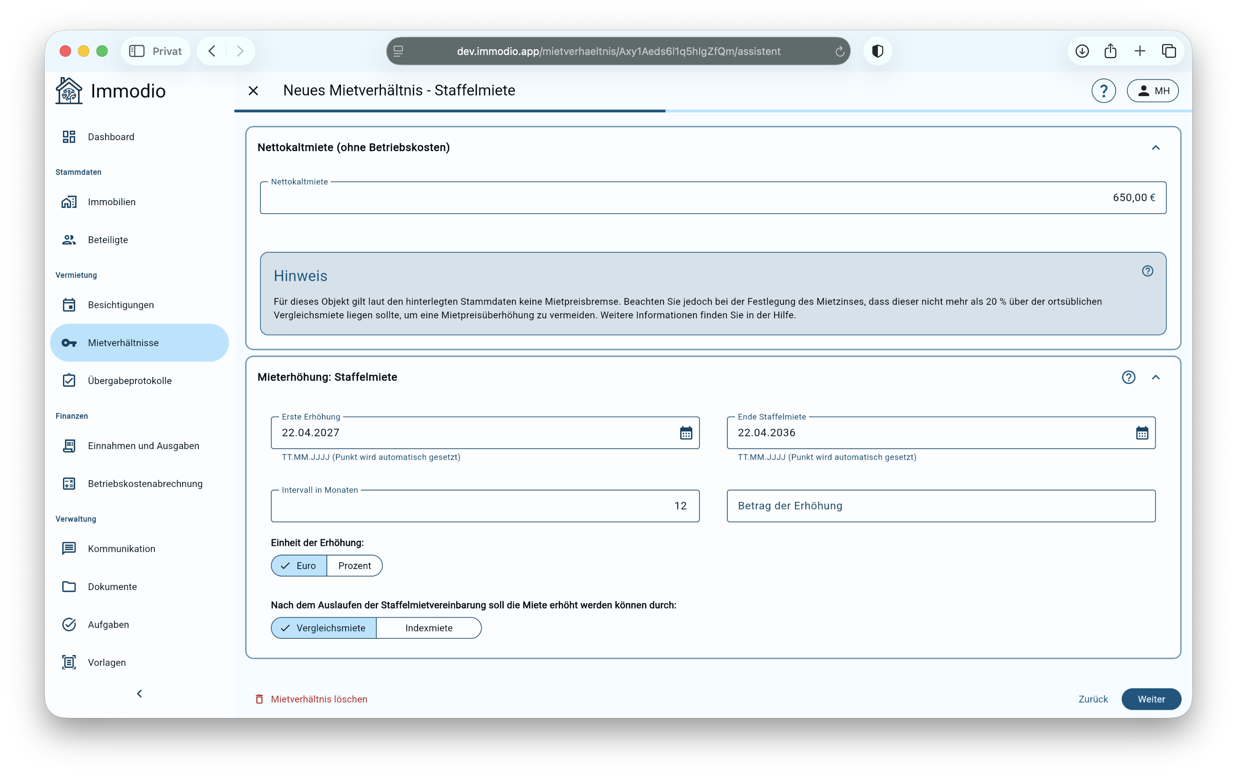Click the Kommunikation chat icon
Viewport: 1237px width, 777px height.
[x=69, y=548]
